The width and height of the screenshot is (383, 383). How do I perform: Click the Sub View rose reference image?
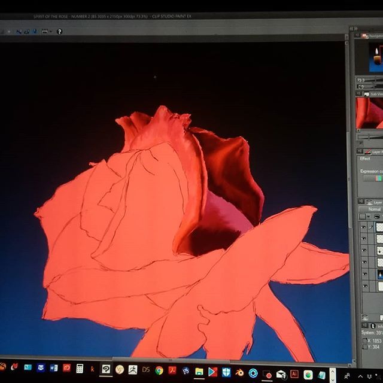[x=369, y=113]
